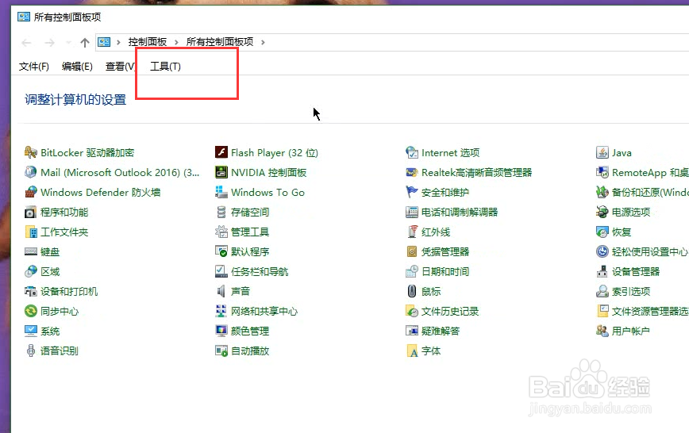Viewport: 689px width, 433px height.
Task: Expand chevron before 控制面板 in address bar
Action: (x=118, y=42)
